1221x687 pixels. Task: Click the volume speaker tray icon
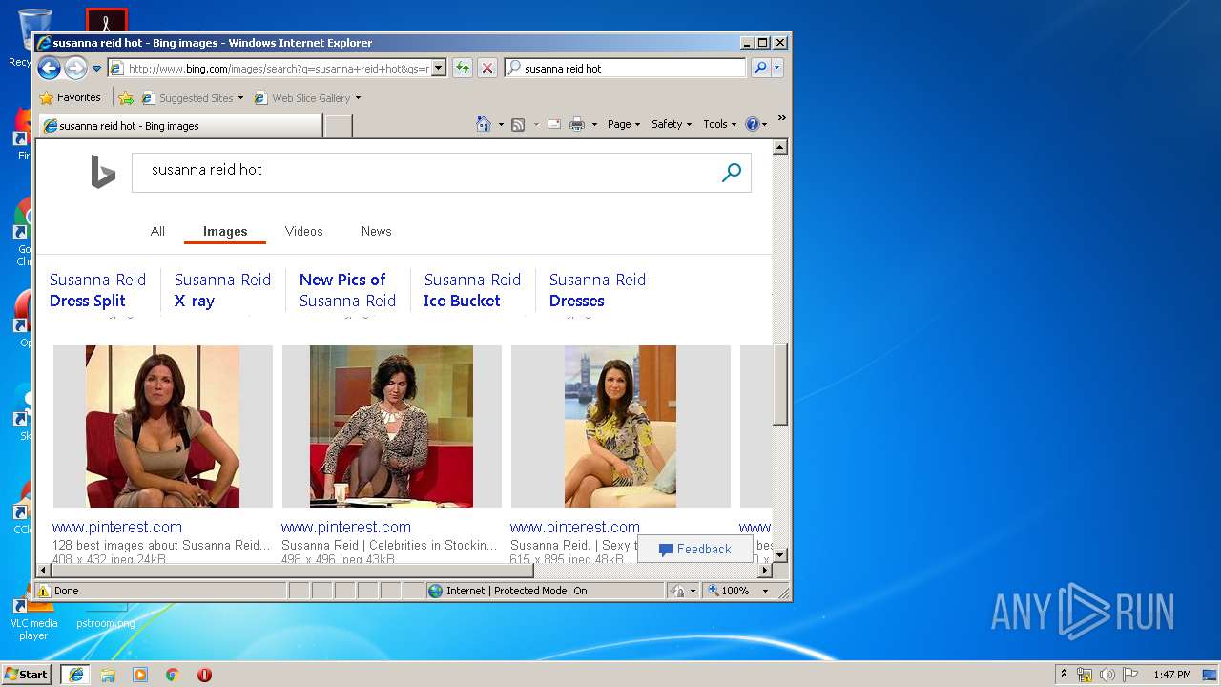tap(1107, 675)
